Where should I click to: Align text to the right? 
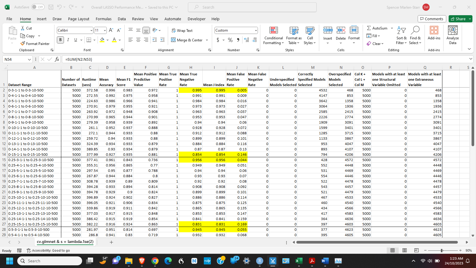[146, 40]
